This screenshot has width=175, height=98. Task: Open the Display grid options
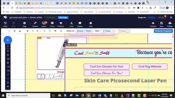click(80, 23)
